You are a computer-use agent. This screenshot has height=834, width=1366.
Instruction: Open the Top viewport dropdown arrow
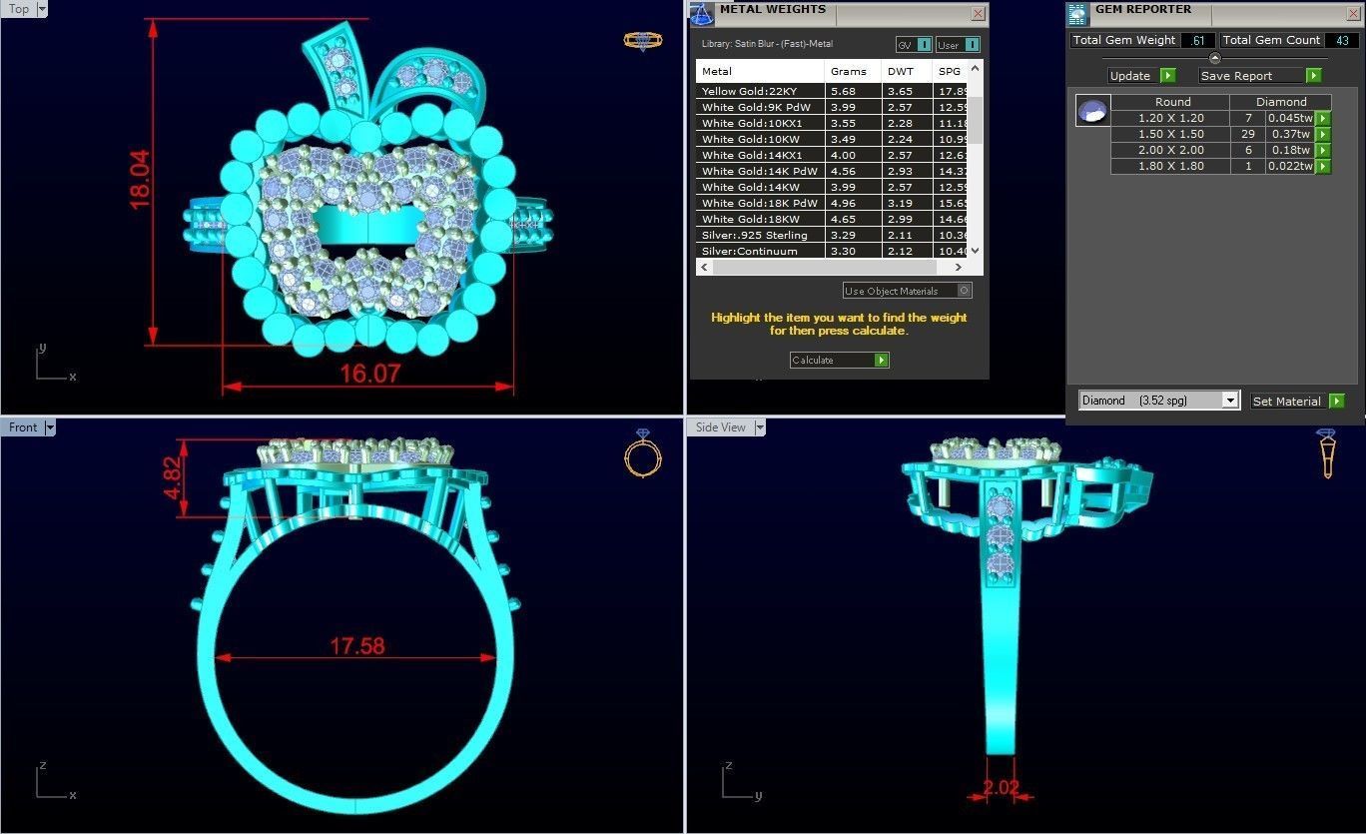pos(42,9)
